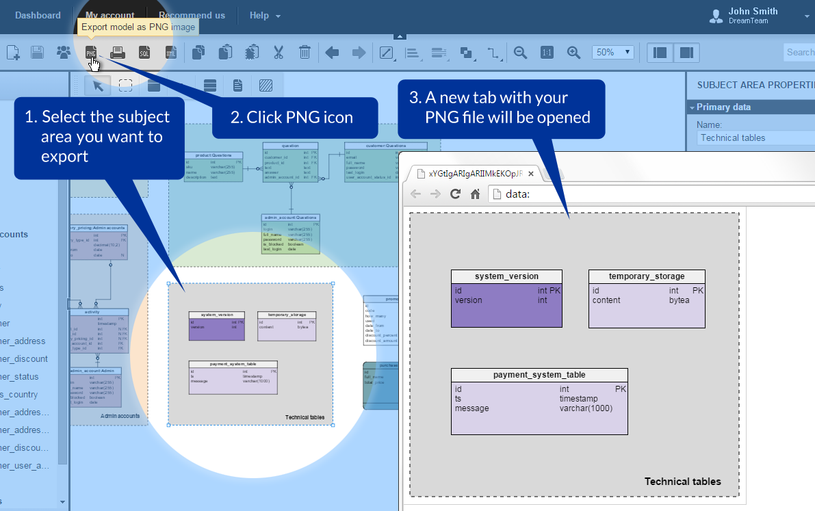This screenshot has width=815, height=511.
Task: Reset zoom with the 1:1 icon
Action: tap(547, 53)
